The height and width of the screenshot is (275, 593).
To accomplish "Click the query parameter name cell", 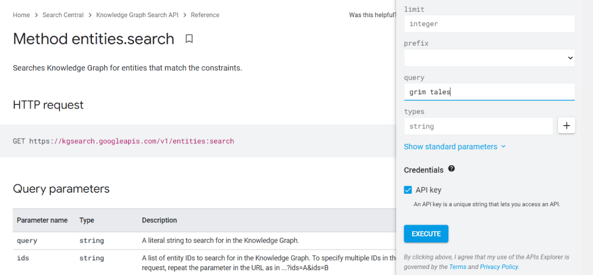I will pyautogui.click(x=27, y=241).
